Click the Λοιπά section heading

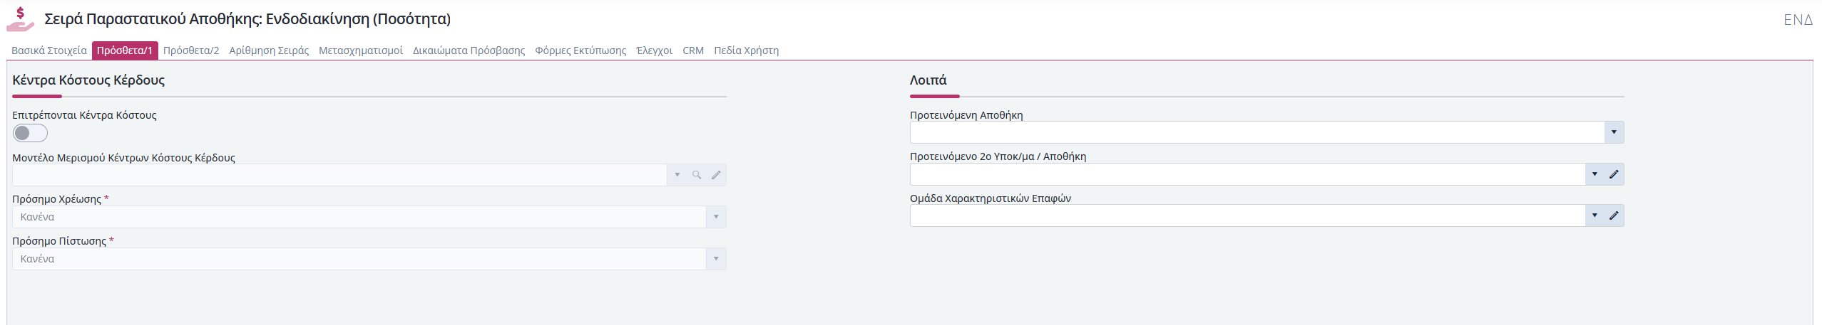[928, 80]
